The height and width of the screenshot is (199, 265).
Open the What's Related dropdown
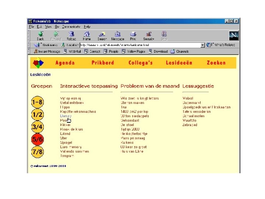(221, 45)
